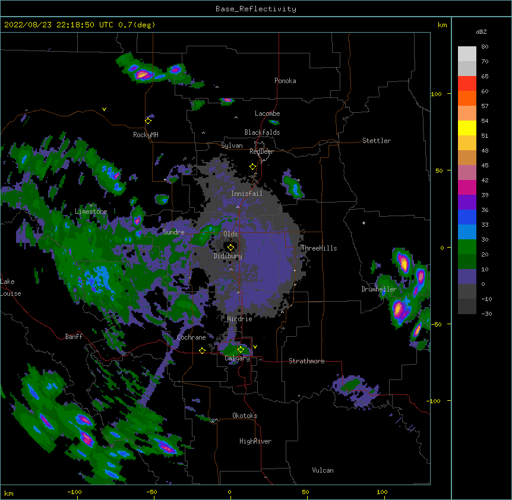The height and width of the screenshot is (500, 512).
Task: Click the Cochrane city label
Action: [x=191, y=337]
